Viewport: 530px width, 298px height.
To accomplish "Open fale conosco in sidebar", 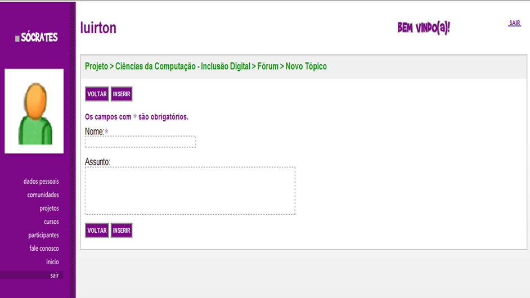I will pos(44,249).
